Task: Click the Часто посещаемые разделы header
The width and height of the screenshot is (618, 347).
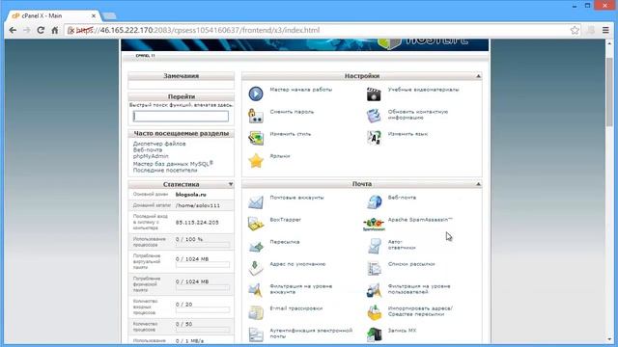Action: 181,133
